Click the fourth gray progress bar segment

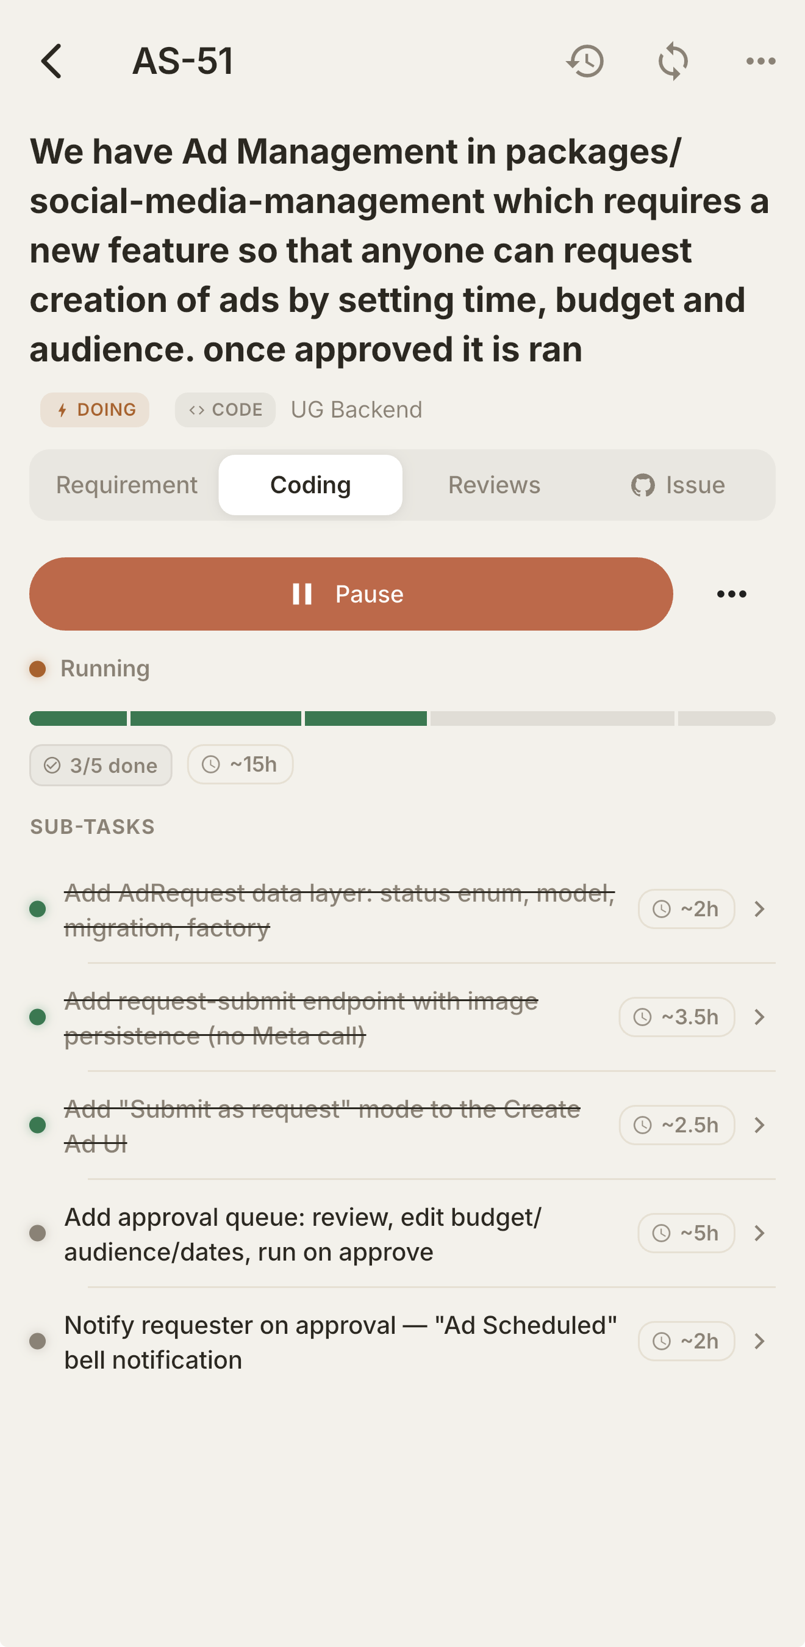[553, 719]
